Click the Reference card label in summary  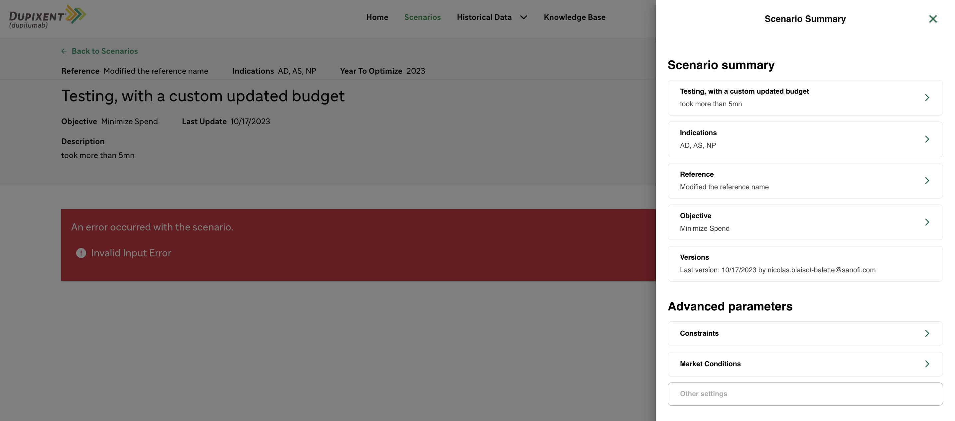pyautogui.click(x=697, y=174)
